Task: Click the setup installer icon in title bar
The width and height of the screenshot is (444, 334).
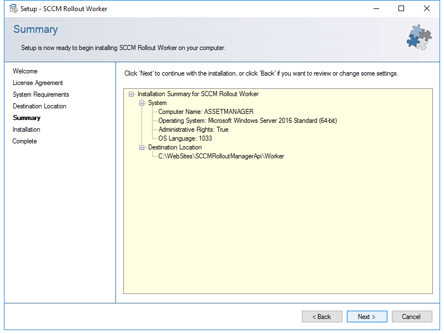Action: pos(13,8)
